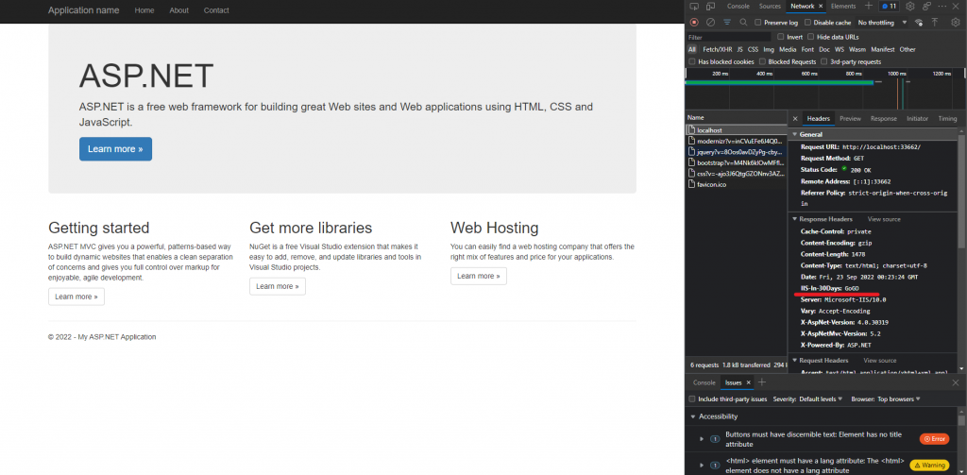Open Network panel settings gear

(x=956, y=23)
